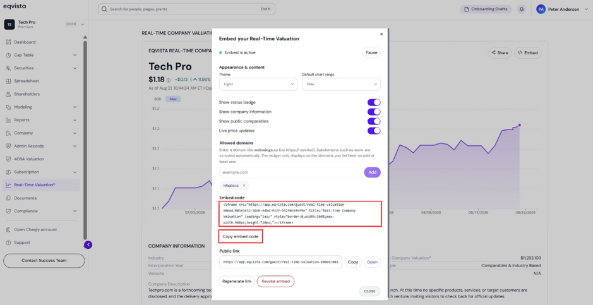The width and height of the screenshot is (593, 305).
Task: Go to Spreadsheet in sidebar
Action: tap(27, 81)
